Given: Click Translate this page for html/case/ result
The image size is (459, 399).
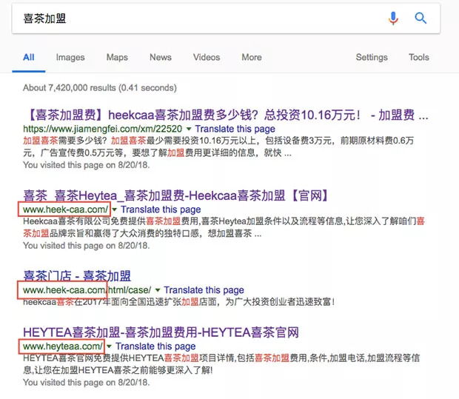Looking at the screenshot, I should (x=204, y=289).
